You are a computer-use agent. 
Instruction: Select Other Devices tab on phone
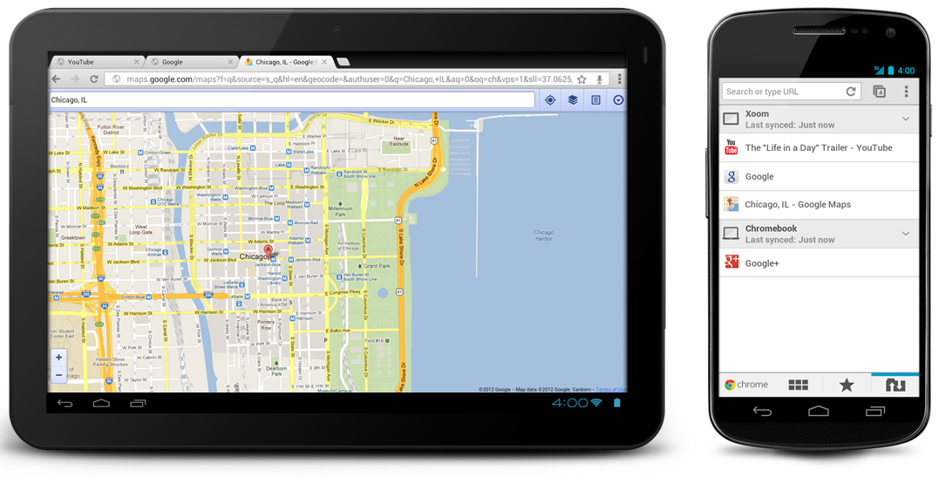click(x=895, y=385)
